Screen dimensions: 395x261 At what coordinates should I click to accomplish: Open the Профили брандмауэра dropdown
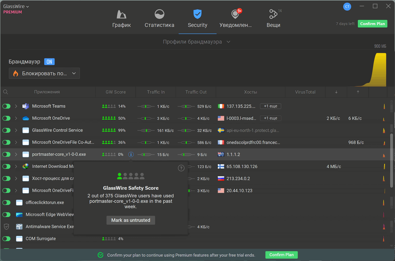point(197,42)
